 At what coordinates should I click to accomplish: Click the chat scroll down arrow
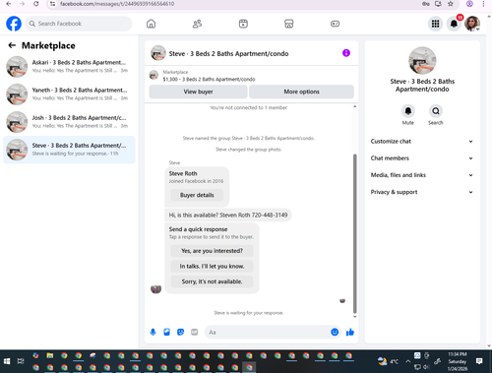(x=354, y=317)
